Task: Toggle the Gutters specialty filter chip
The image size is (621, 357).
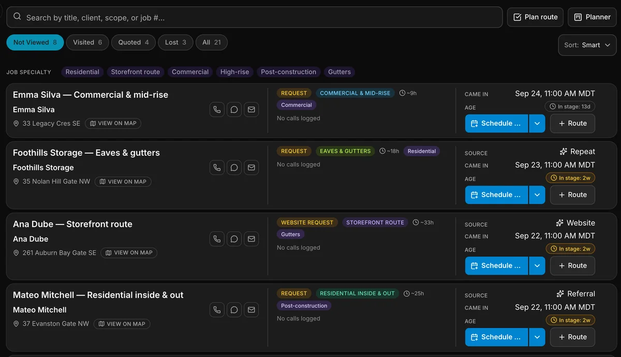Action: coord(339,72)
